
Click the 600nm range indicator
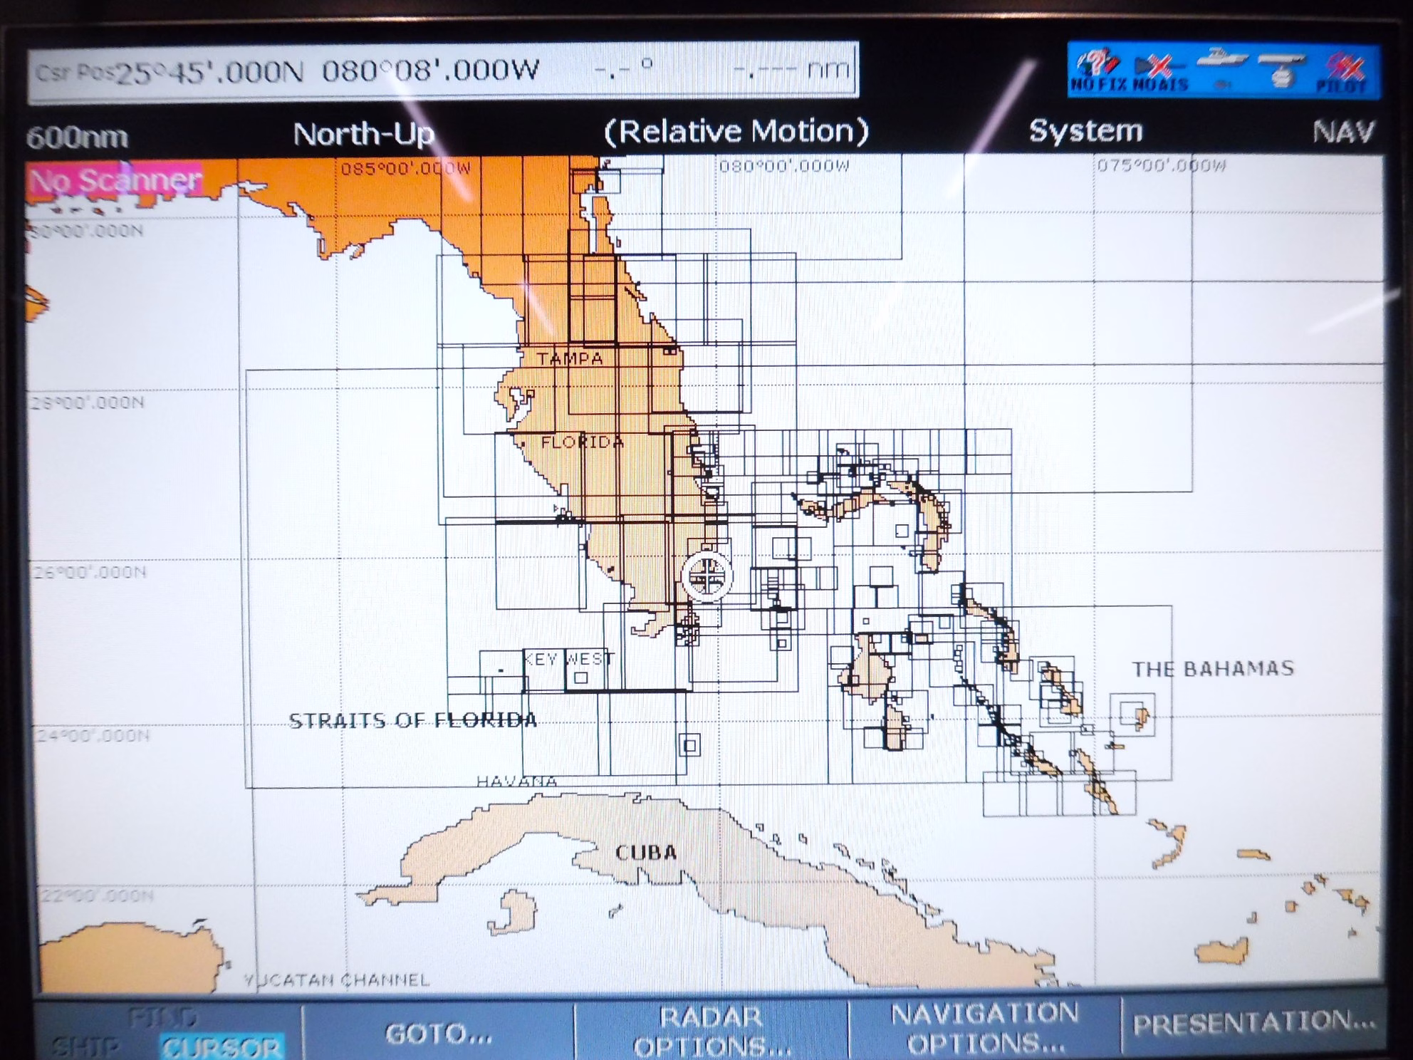[x=77, y=137]
